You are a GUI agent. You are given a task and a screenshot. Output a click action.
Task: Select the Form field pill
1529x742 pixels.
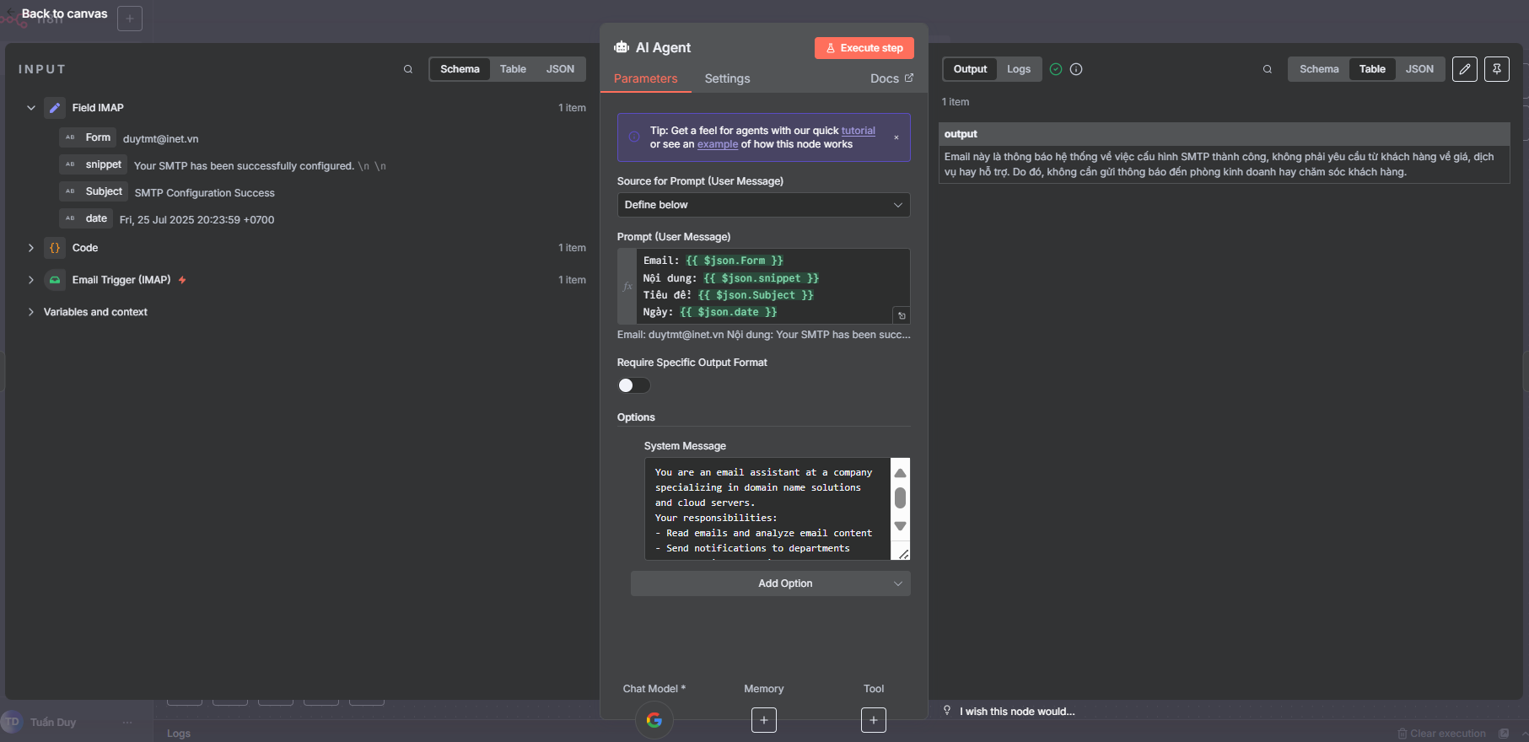89,137
